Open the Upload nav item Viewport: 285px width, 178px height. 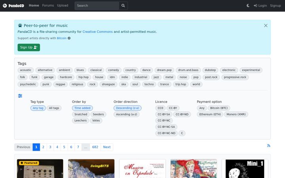63,6
